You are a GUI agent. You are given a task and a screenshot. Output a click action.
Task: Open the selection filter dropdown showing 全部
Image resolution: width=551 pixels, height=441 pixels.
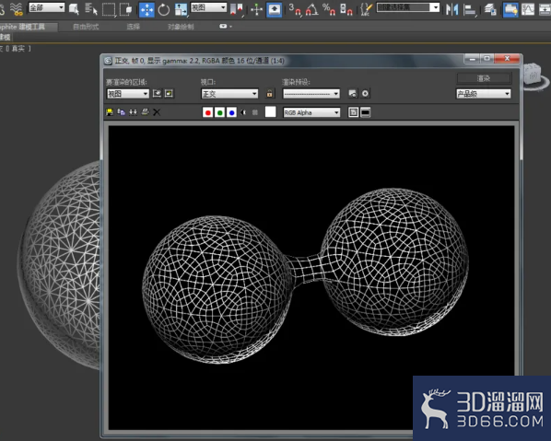(47, 7)
